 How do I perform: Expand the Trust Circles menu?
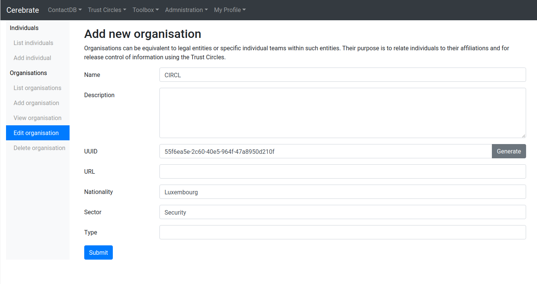tap(107, 10)
